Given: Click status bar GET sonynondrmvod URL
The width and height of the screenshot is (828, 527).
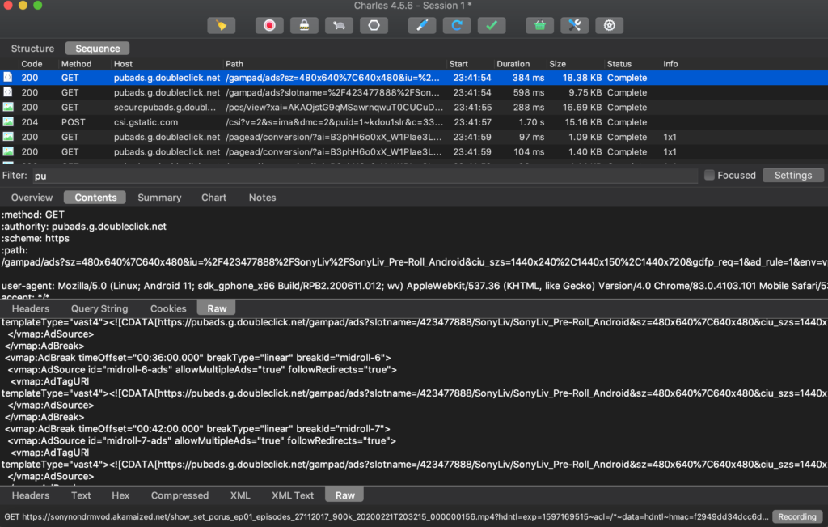Looking at the screenshot, I should [x=386, y=517].
